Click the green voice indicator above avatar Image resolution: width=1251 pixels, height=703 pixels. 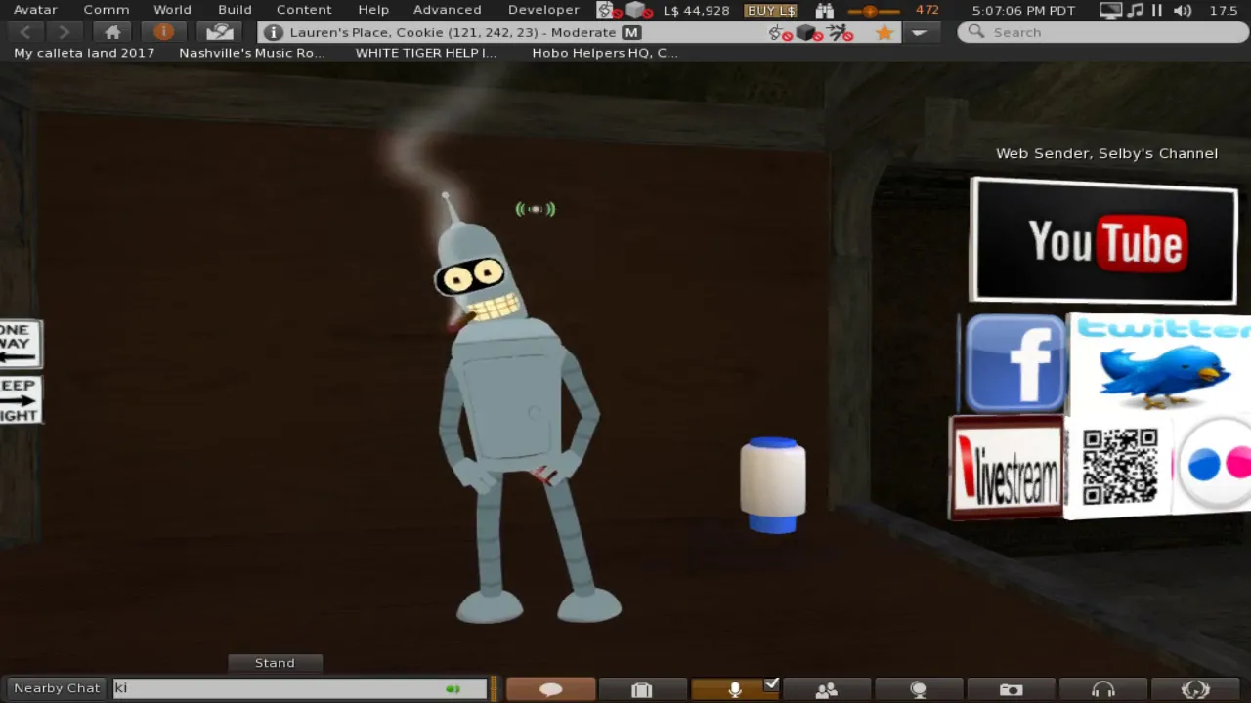tap(536, 209)
